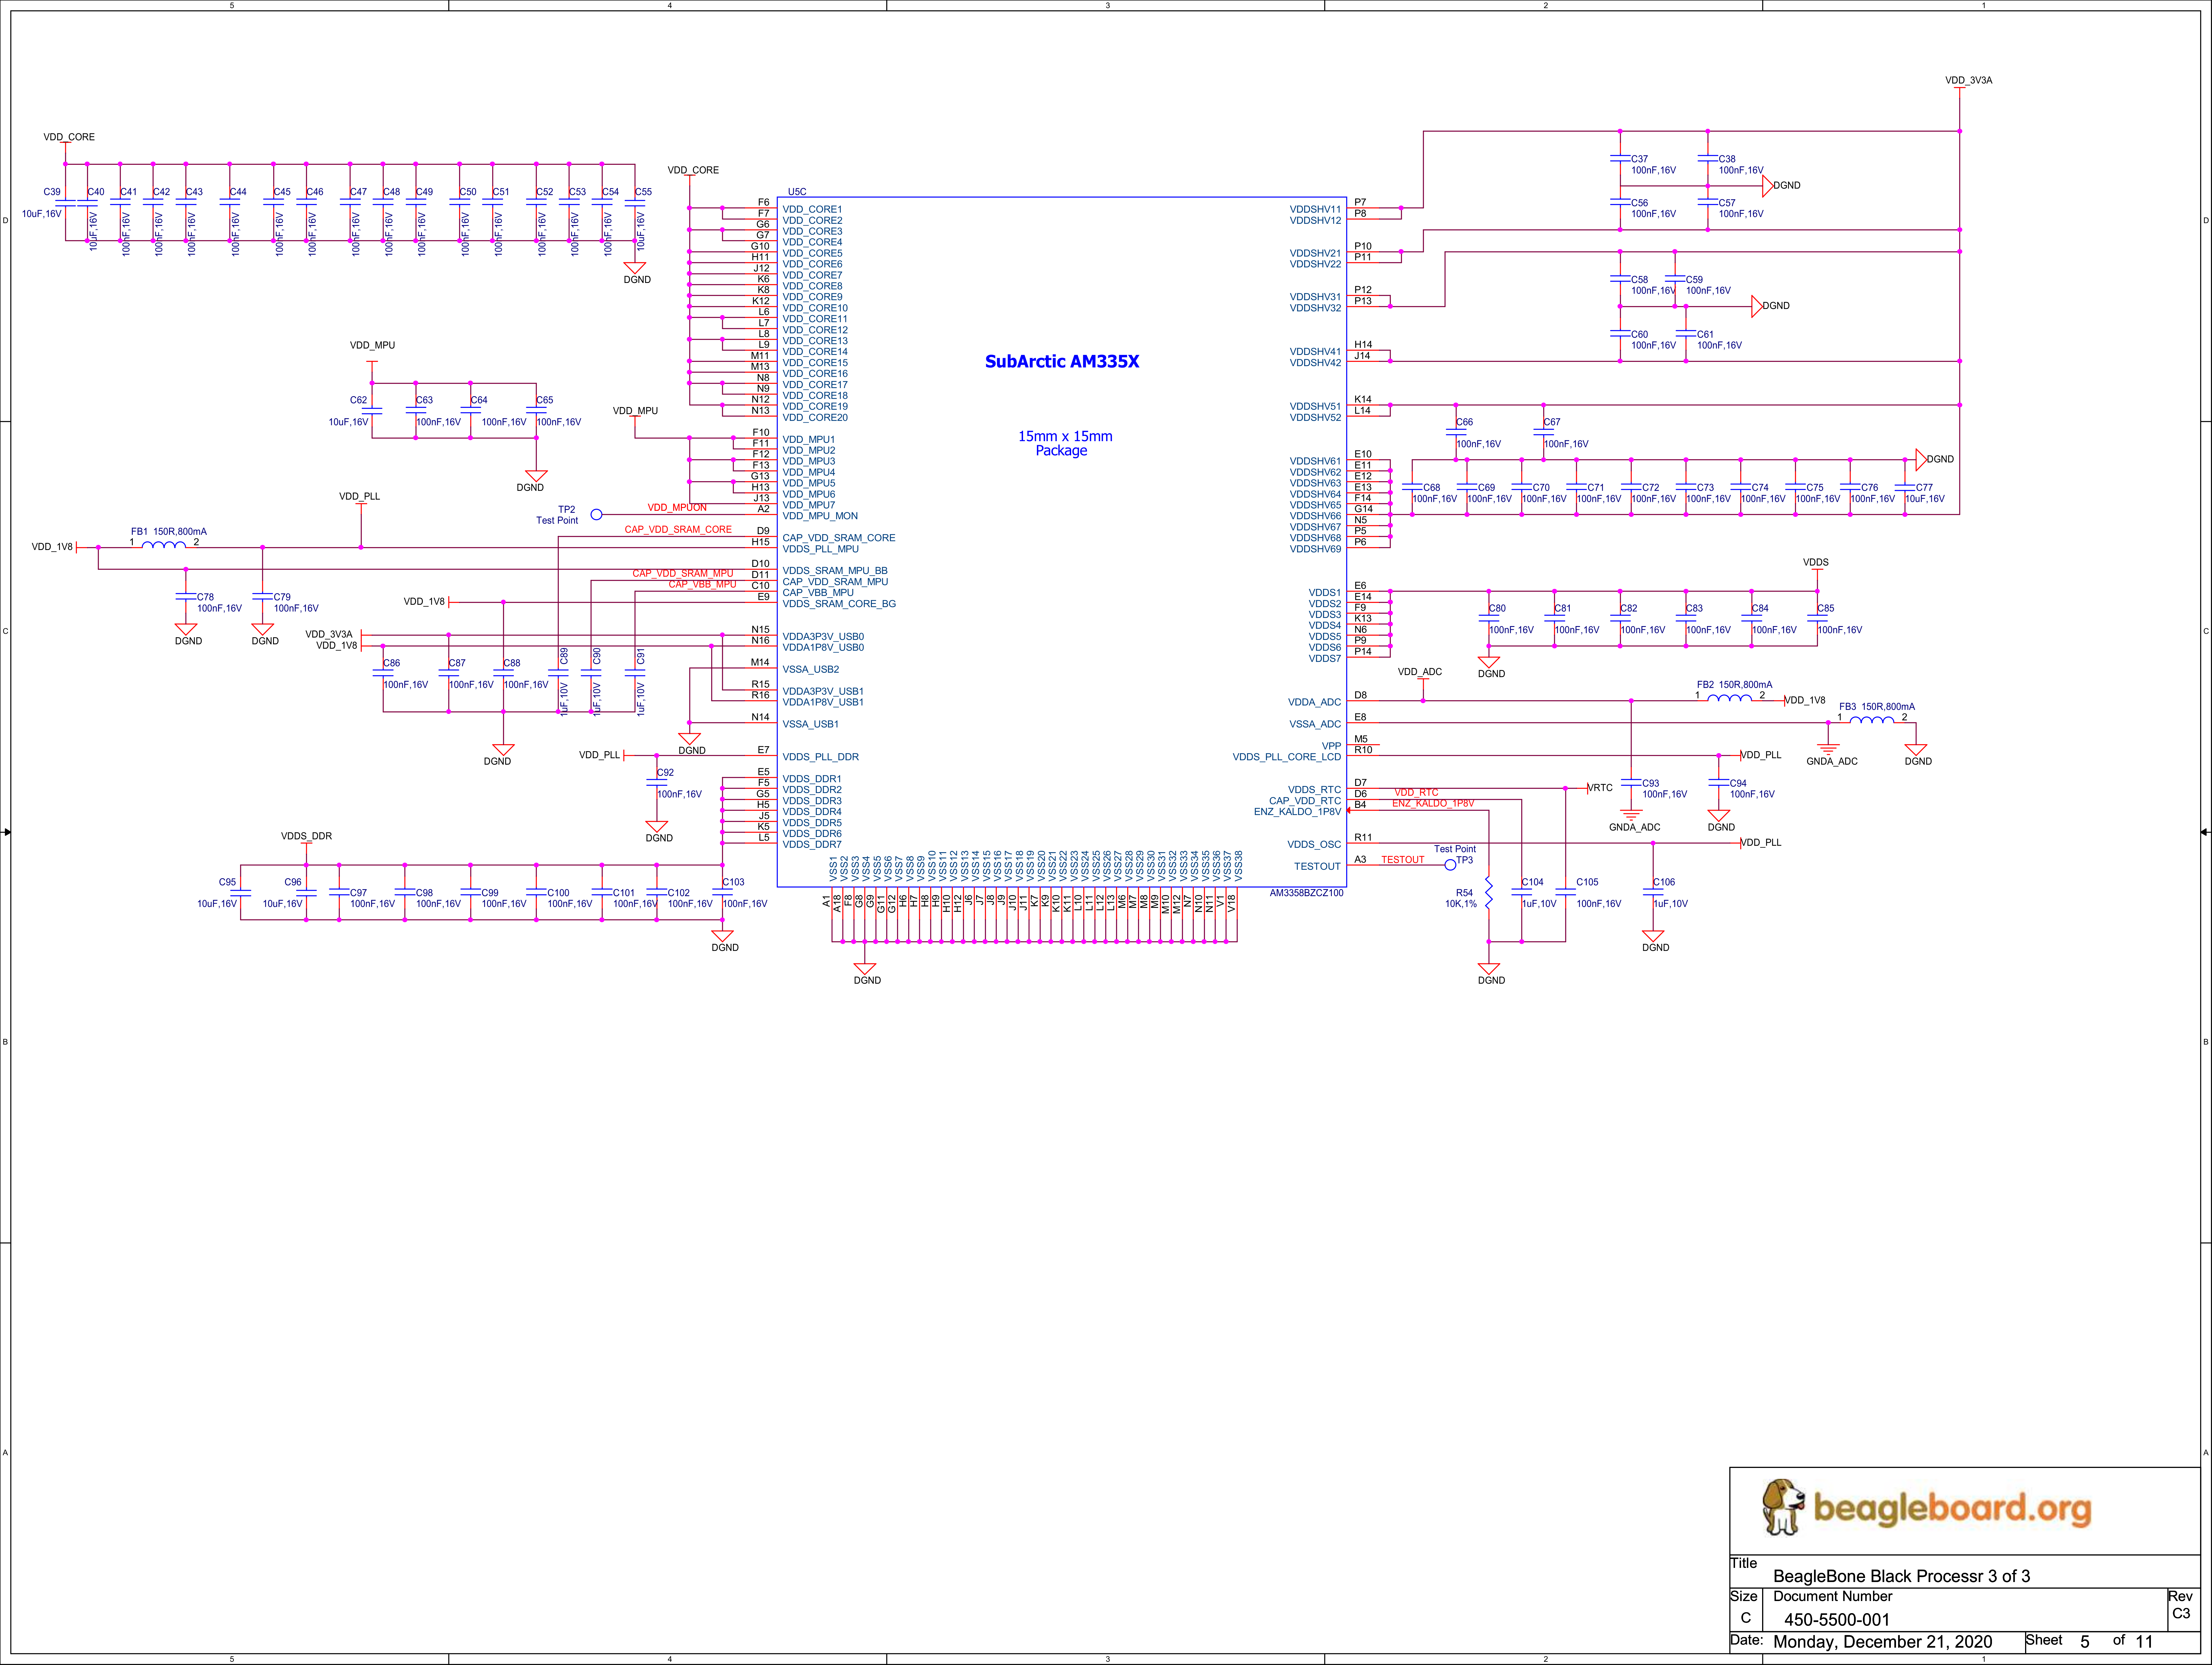The width and height of the screenshot is (2212, 1665).
Task: Select the red VDD_MPUON net label
Action: click(x=677, y=507)
